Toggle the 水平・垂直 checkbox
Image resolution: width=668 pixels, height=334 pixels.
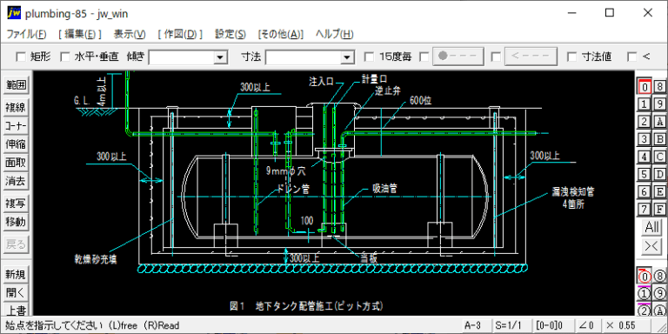[x=64, y=57]
